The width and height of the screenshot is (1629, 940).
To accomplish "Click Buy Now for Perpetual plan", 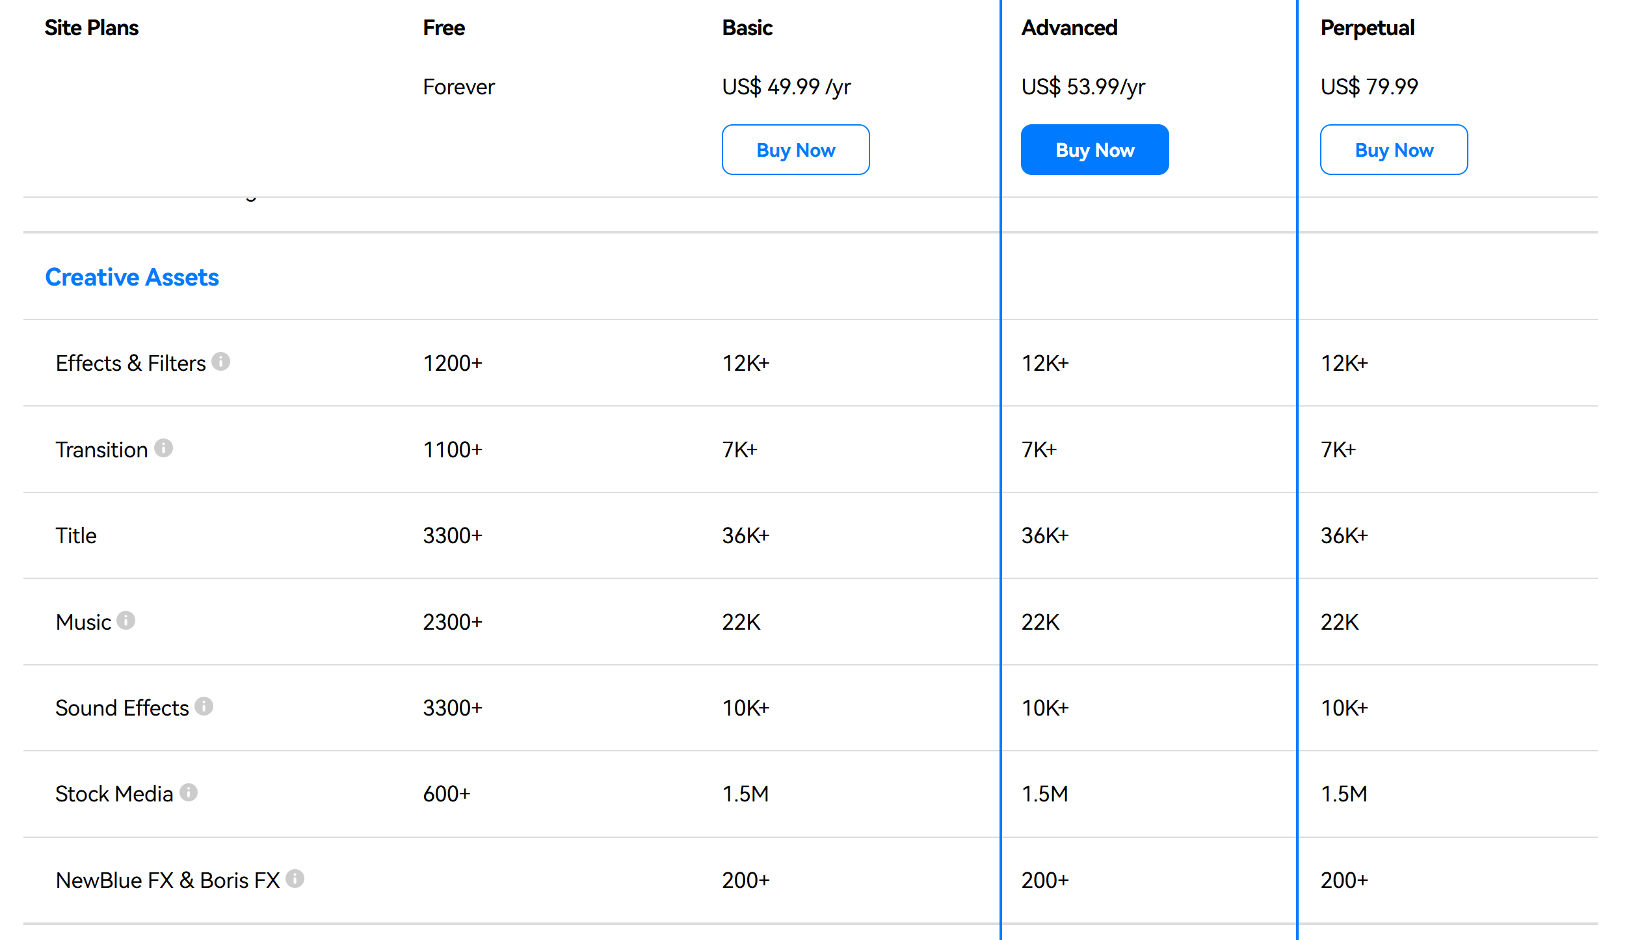I will [1393, 150].
